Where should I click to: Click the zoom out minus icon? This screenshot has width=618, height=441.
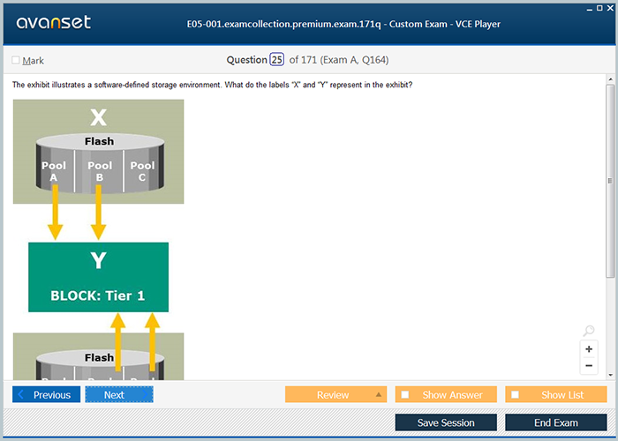(x=589, y=365)
